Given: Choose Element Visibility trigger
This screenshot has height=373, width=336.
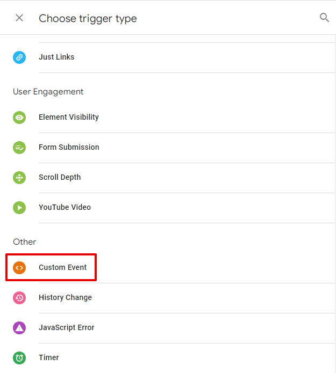Looking at the screenshot, I should tap(69, 117).
